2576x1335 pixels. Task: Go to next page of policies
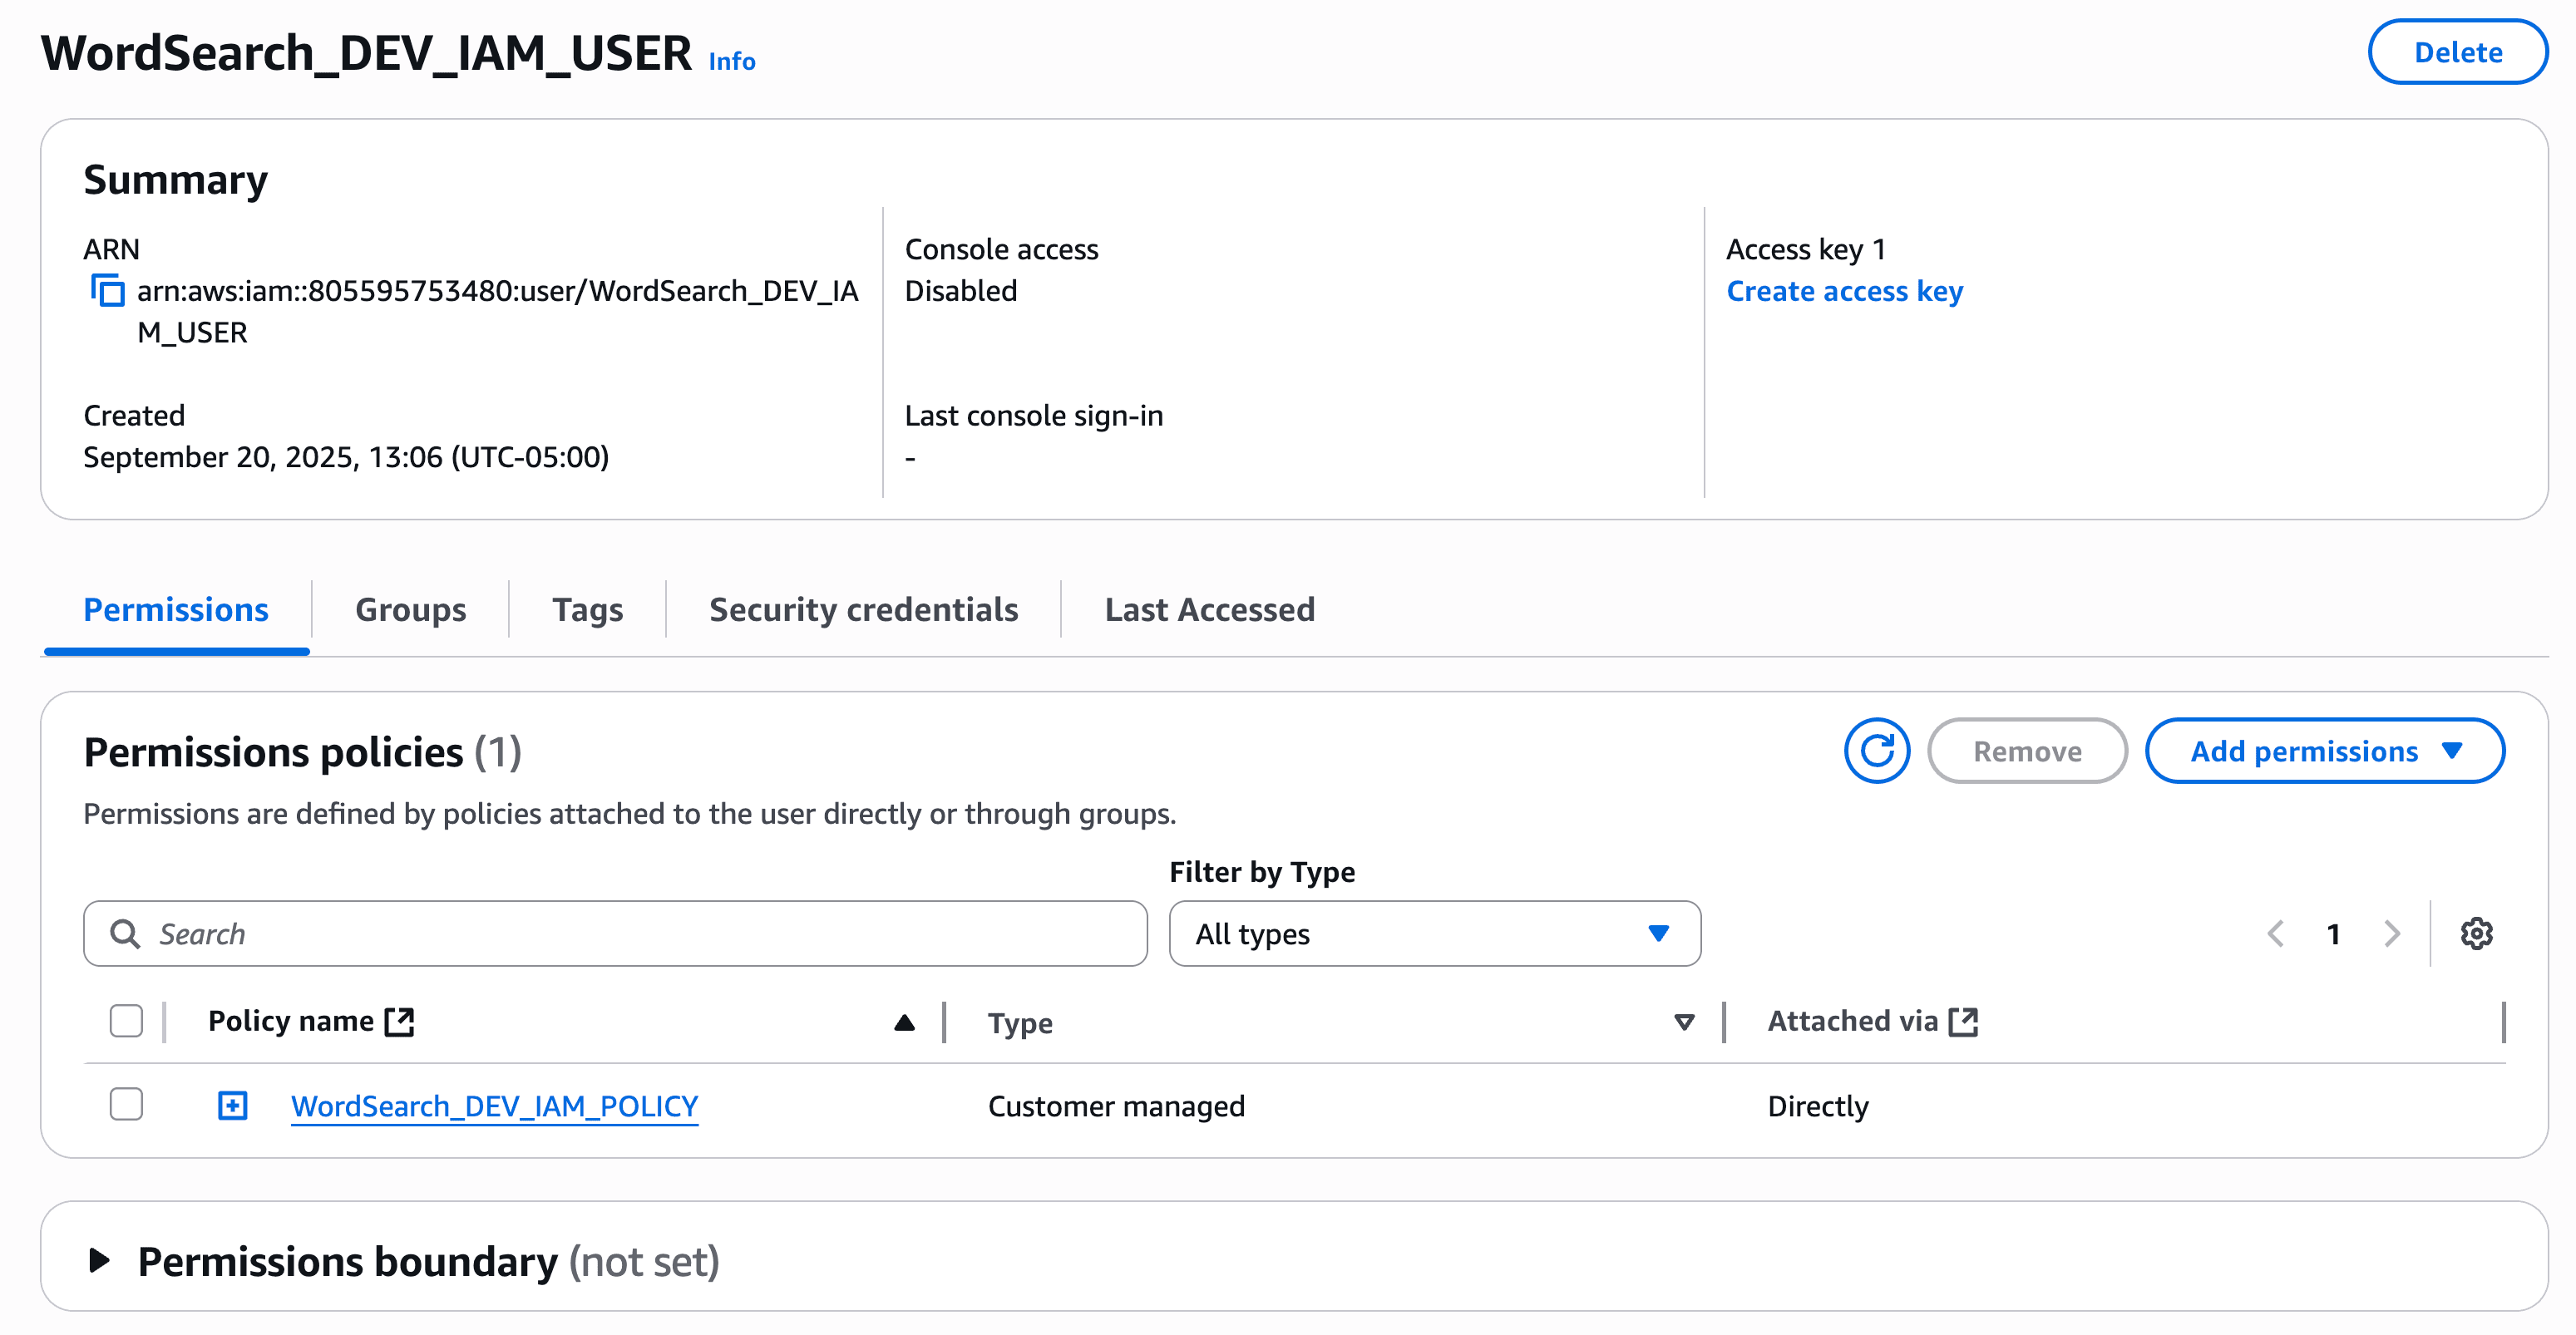coord(2391,933)
